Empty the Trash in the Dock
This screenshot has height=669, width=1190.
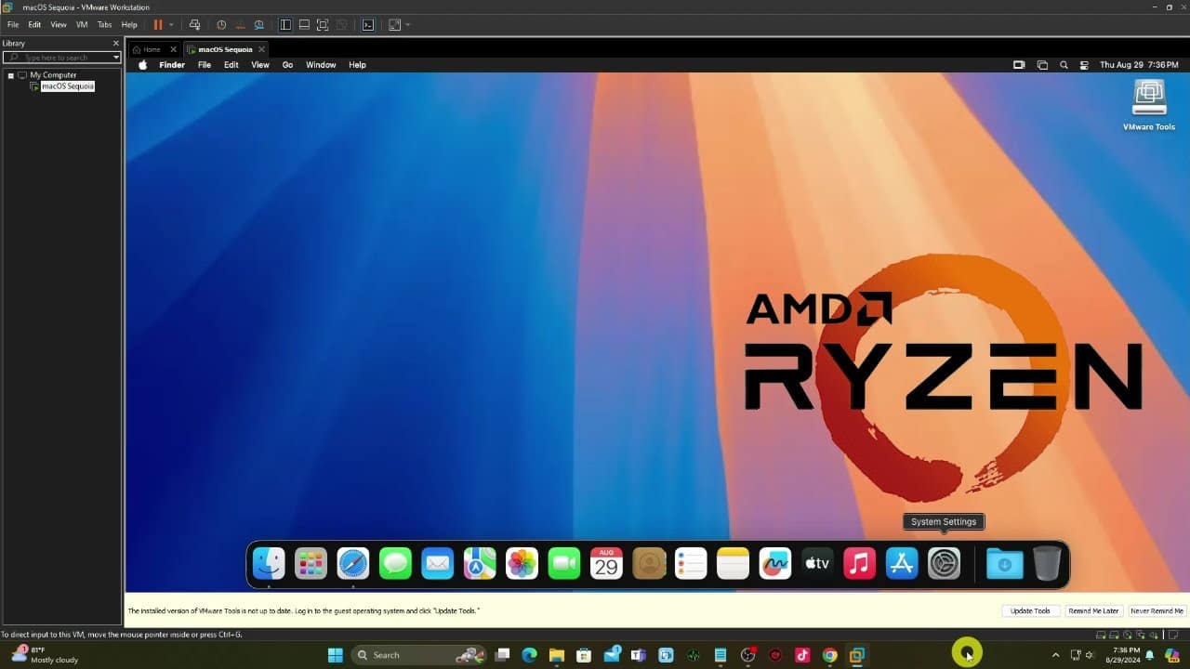pos(1047,562)
